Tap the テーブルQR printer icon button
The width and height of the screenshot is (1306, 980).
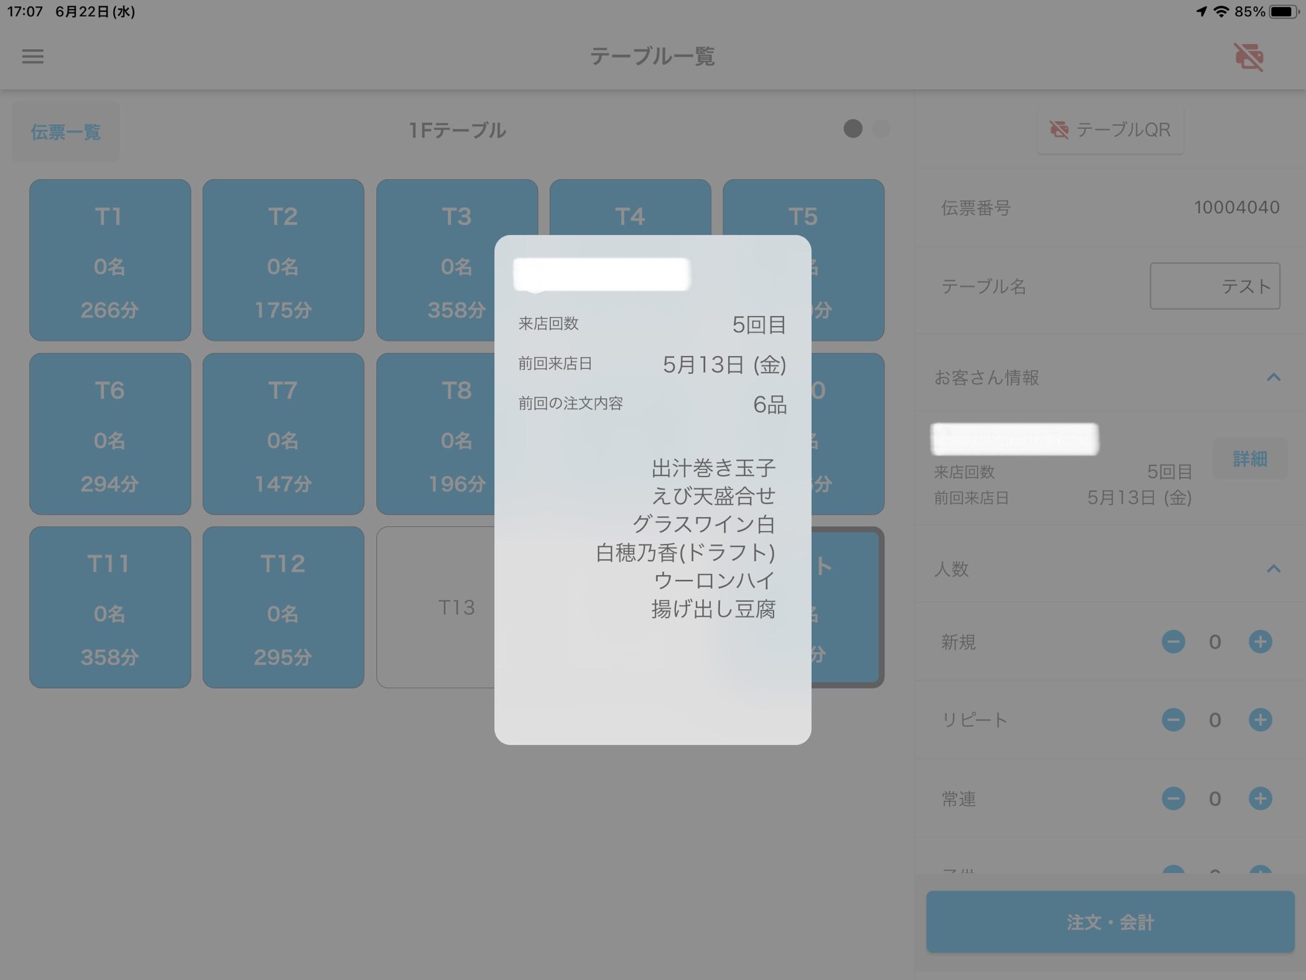click(1110, 129)
